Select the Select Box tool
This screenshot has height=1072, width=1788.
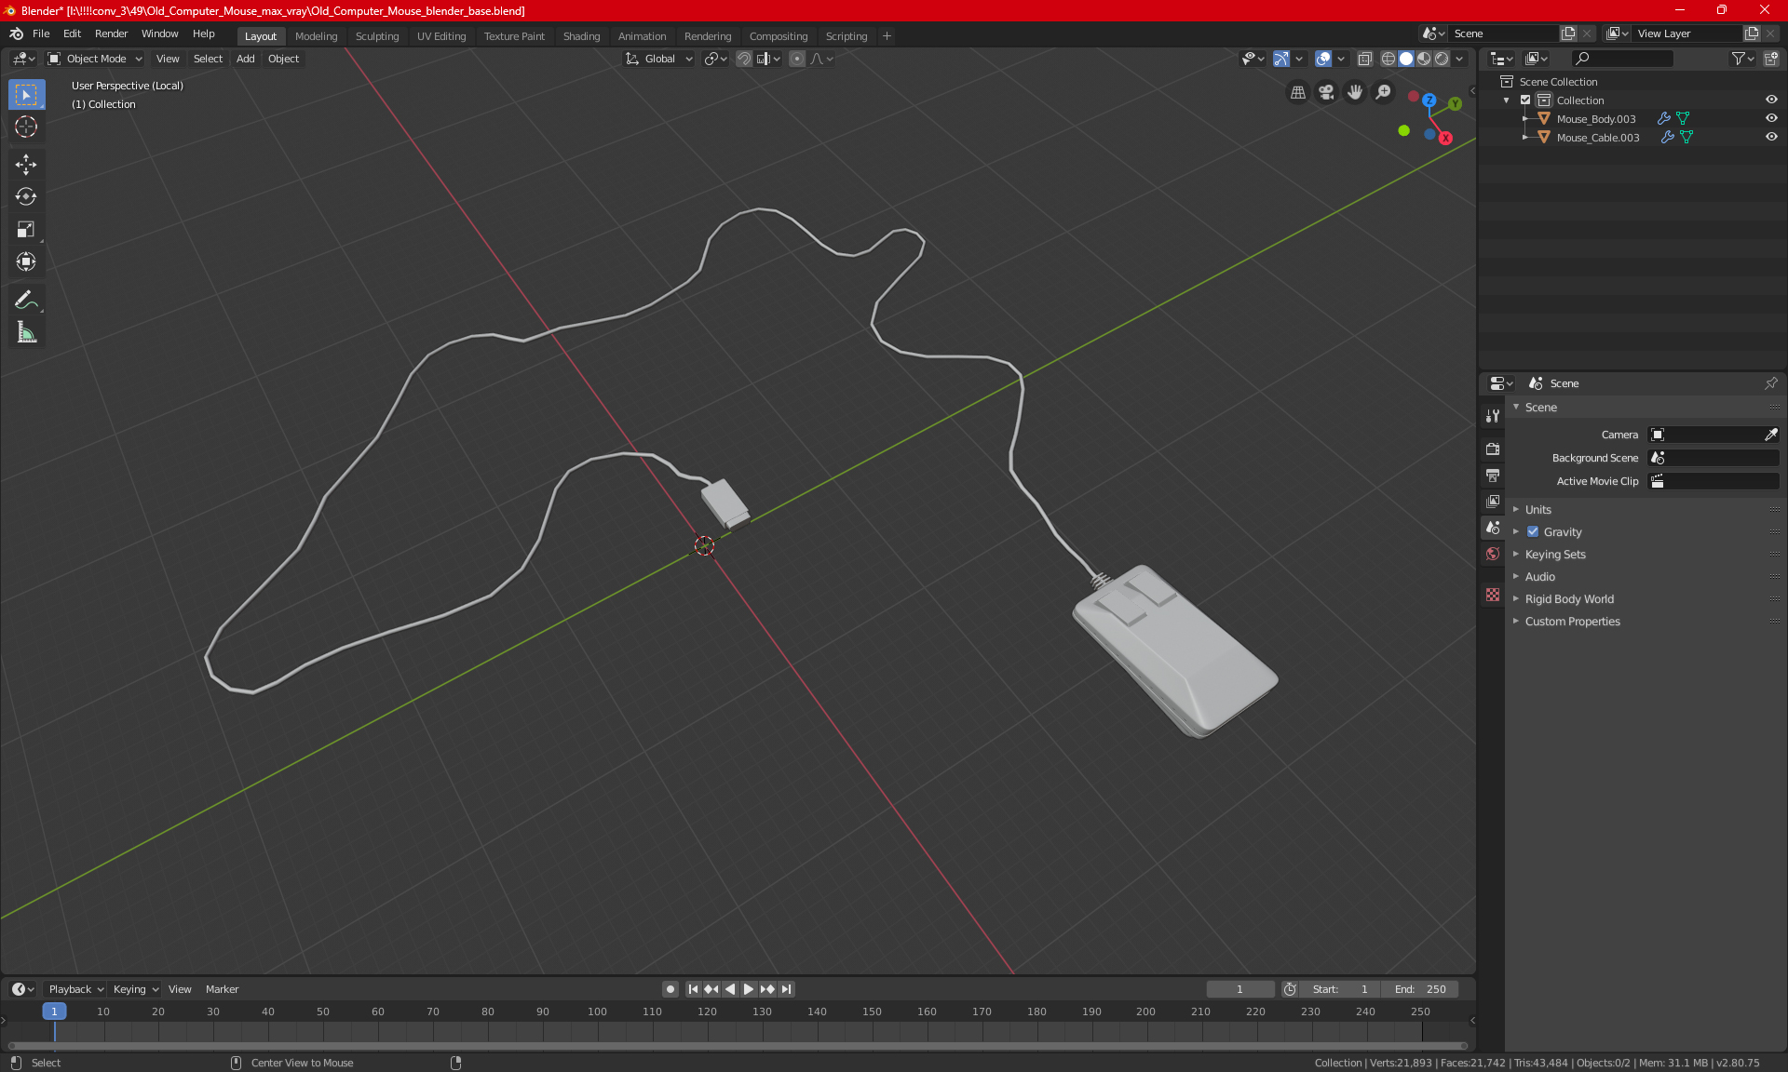(26, 95)
